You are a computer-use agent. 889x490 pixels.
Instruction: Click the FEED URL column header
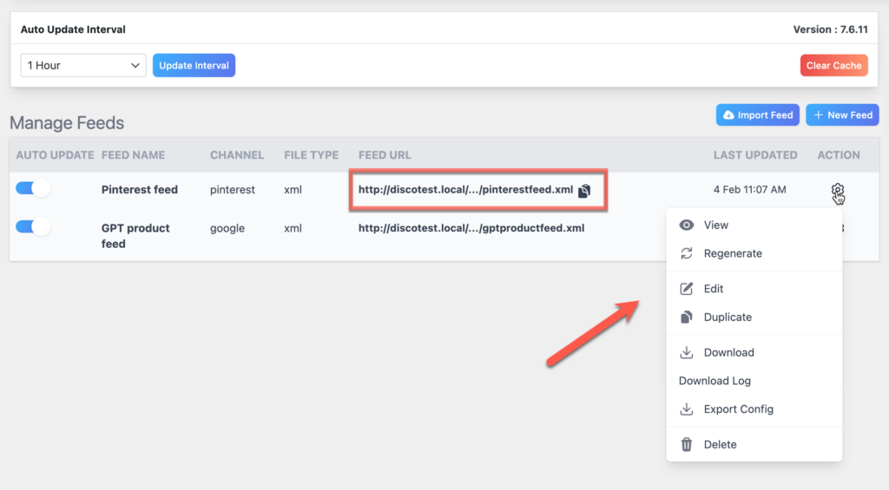[x=385, y=154]
